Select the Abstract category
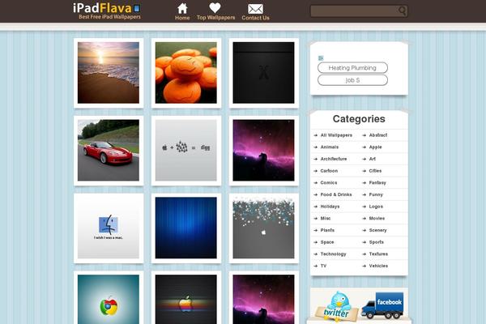Image resolution: width=486 pixels, height=324 pixels. tap(378, 135)
